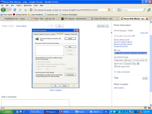This screenshot has width=152, height=114.
Task: Click the Add location link
Action: (119, 88)
